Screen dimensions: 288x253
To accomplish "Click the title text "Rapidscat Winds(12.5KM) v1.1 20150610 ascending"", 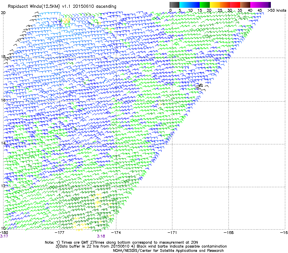I will (62, 7).
